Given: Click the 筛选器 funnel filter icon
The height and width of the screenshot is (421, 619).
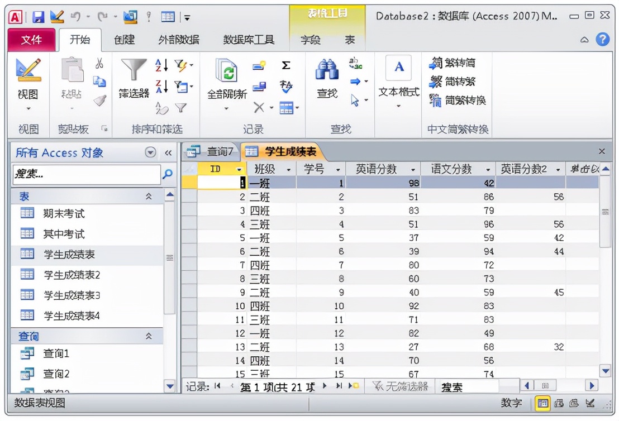Looking at the screenshot, I should click(x=134, y=70).
